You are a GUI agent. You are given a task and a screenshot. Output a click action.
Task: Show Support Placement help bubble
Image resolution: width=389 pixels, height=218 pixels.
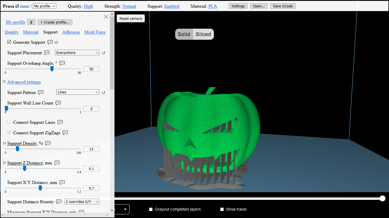(x=47, y=53)
